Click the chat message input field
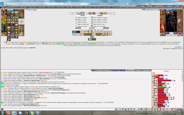184x115 pixels. point(59,109)
